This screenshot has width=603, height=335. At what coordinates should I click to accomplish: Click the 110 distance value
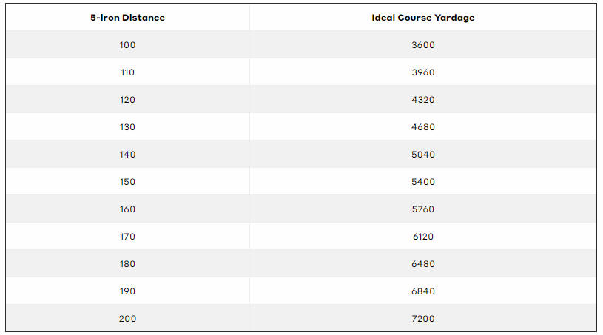[x=127, y=72]
